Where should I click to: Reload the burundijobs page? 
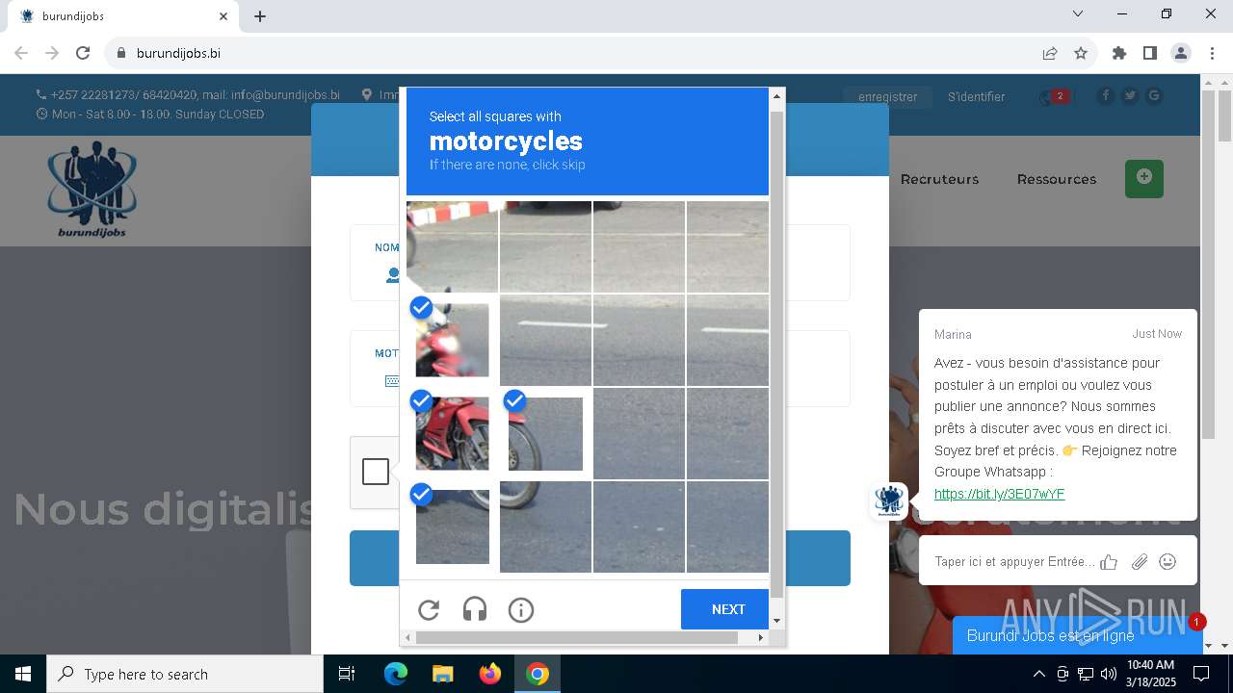tap(83, 53)
